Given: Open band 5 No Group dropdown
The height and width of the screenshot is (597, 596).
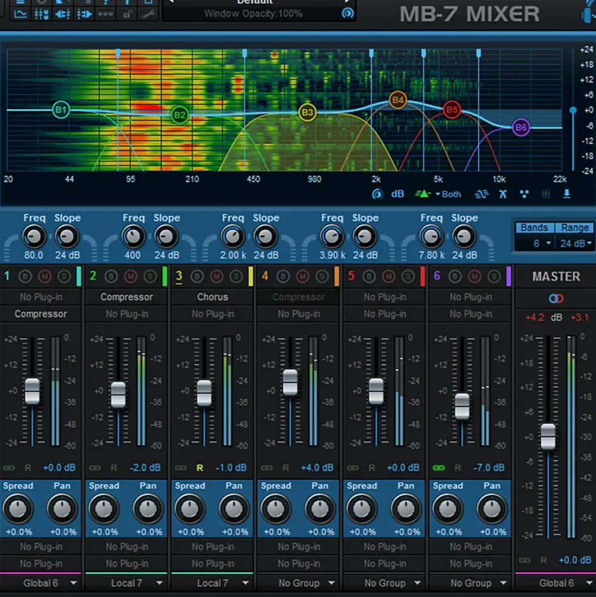Looking at the screenshot, I should pos(385,583).
